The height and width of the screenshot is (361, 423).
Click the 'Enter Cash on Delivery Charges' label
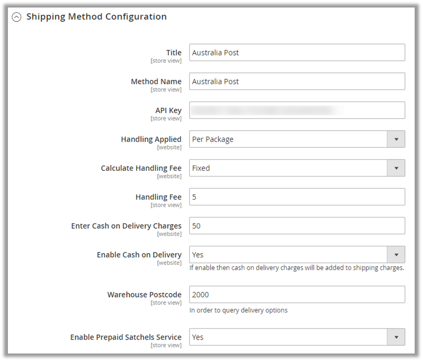(126, 226)
